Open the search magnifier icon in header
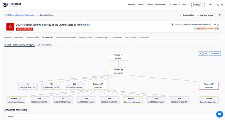The image size is (225, 120). click(222, 5)
